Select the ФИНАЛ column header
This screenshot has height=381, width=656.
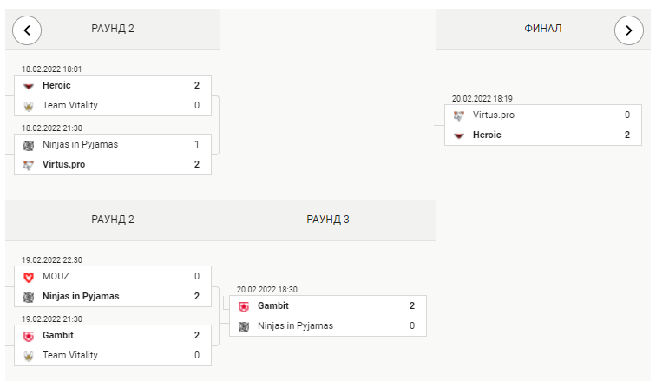coord(543,29)
